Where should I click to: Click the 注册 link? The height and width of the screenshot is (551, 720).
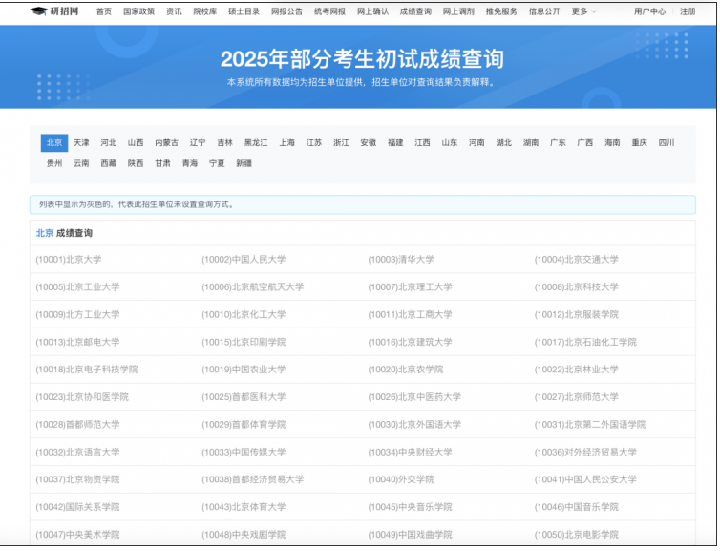pos(688,11)
